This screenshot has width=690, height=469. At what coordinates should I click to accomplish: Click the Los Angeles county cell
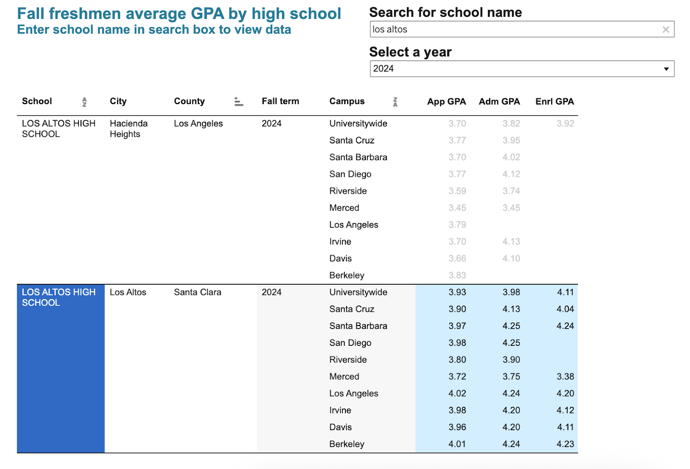pos(198,124)
